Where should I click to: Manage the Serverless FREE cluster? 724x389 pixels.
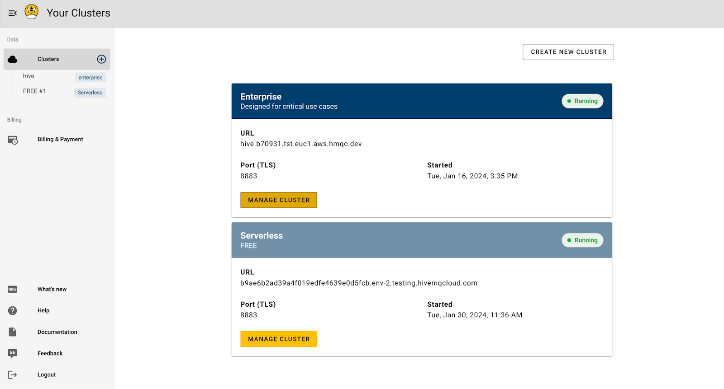(x=279, y=339)
